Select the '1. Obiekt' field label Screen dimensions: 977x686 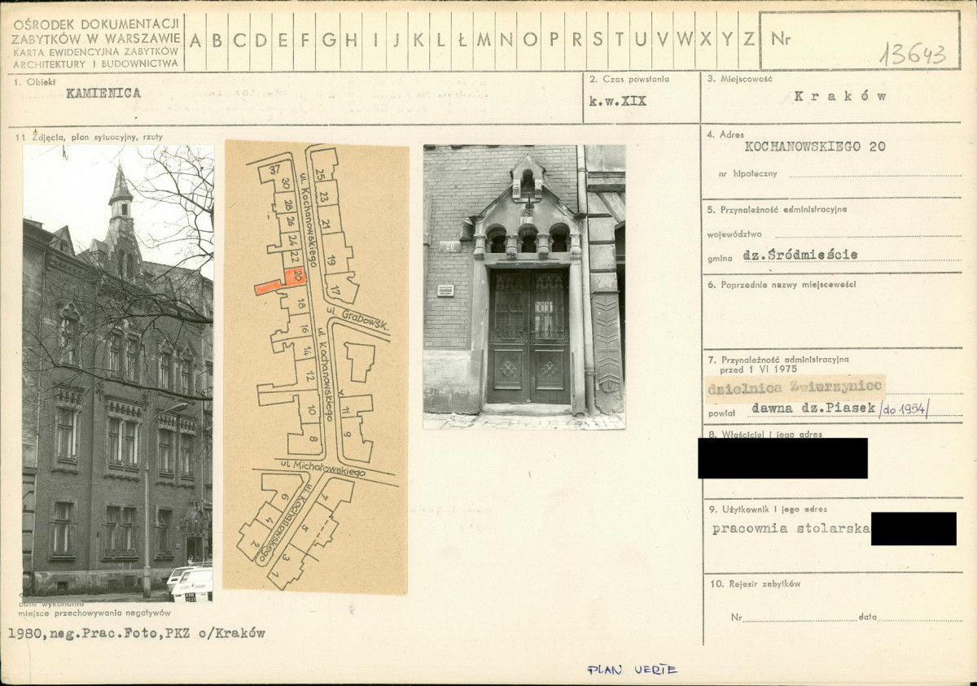coord(35,81)
